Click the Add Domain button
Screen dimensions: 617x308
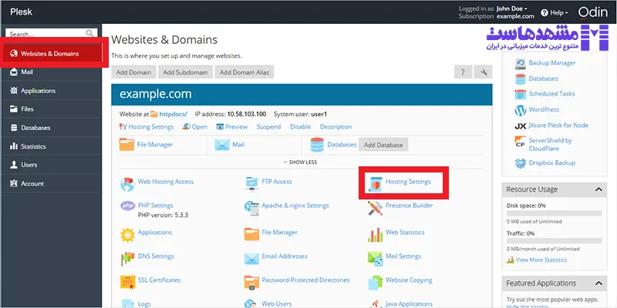point(133,72)
